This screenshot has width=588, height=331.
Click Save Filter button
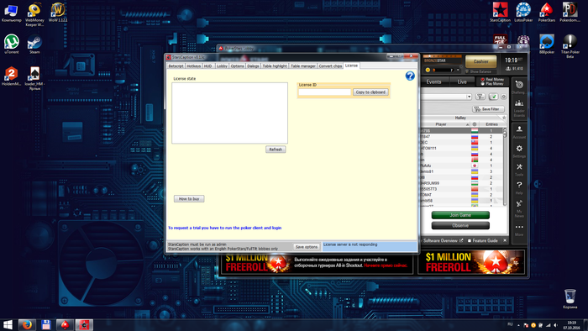(x=488, y=109)
